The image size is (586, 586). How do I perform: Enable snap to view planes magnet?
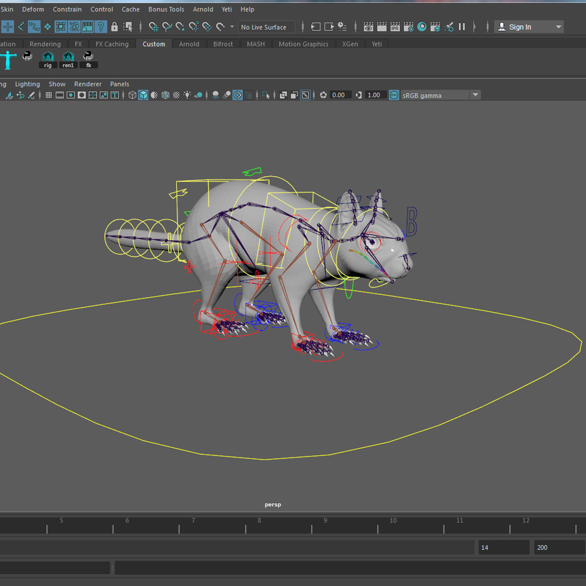[207, 27]
